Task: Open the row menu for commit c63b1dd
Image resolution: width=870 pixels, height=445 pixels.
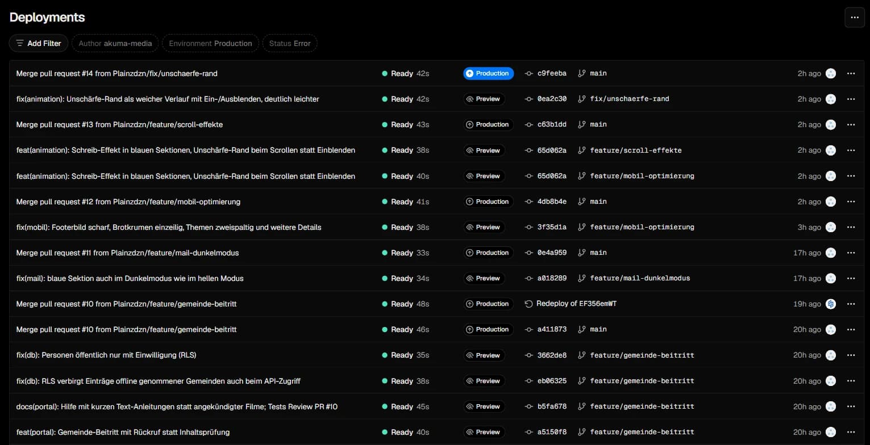Action: 851,124
